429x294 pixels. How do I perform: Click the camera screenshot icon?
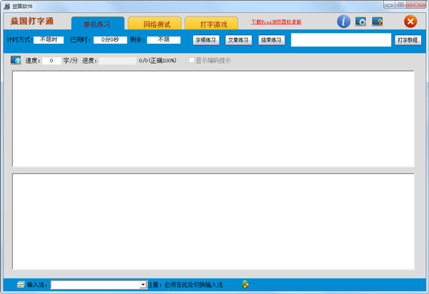[361, 22]
